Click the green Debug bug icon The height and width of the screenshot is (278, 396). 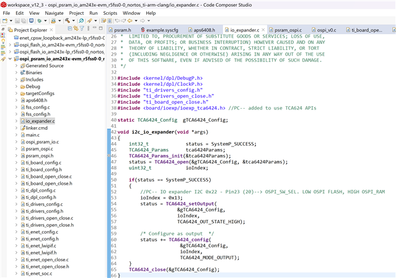click(x=40, y=20)
